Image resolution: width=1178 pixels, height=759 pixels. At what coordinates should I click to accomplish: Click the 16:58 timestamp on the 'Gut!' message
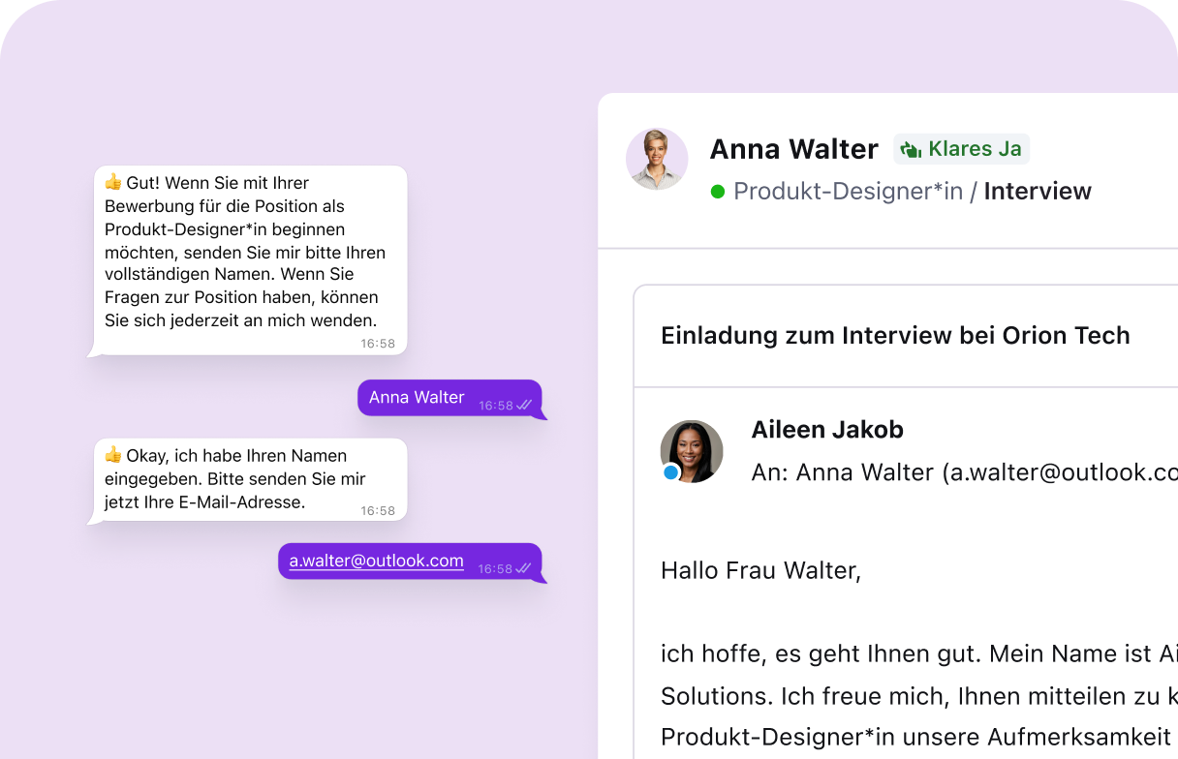[378, 344]
